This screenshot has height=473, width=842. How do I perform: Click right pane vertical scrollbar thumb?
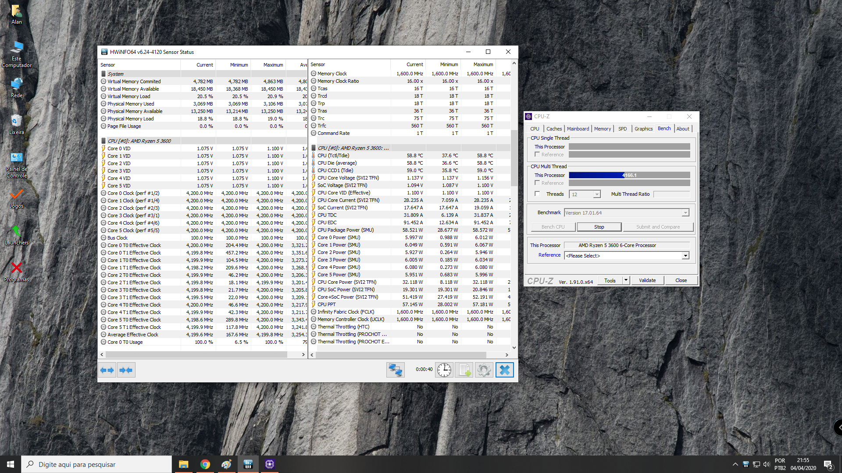514,158
